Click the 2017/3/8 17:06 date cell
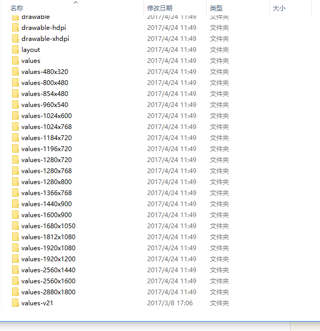Screen dimensions: 320x331 (x=170, y=303)
